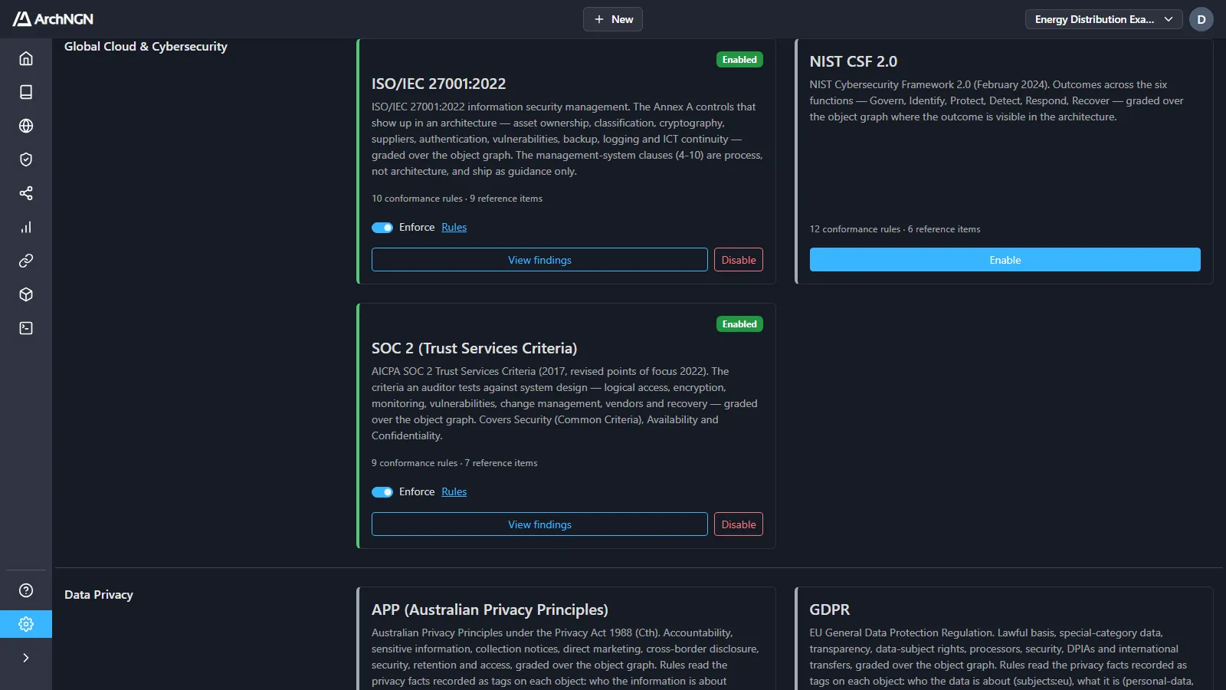Open the terminal icon in sidebar
Image resolution: width=1226 pixels, height=690 pixels.
tap(26, 328)
